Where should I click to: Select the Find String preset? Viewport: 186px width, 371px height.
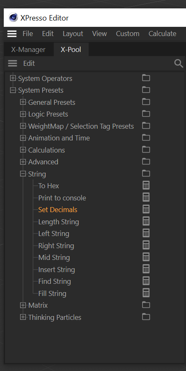54,281
